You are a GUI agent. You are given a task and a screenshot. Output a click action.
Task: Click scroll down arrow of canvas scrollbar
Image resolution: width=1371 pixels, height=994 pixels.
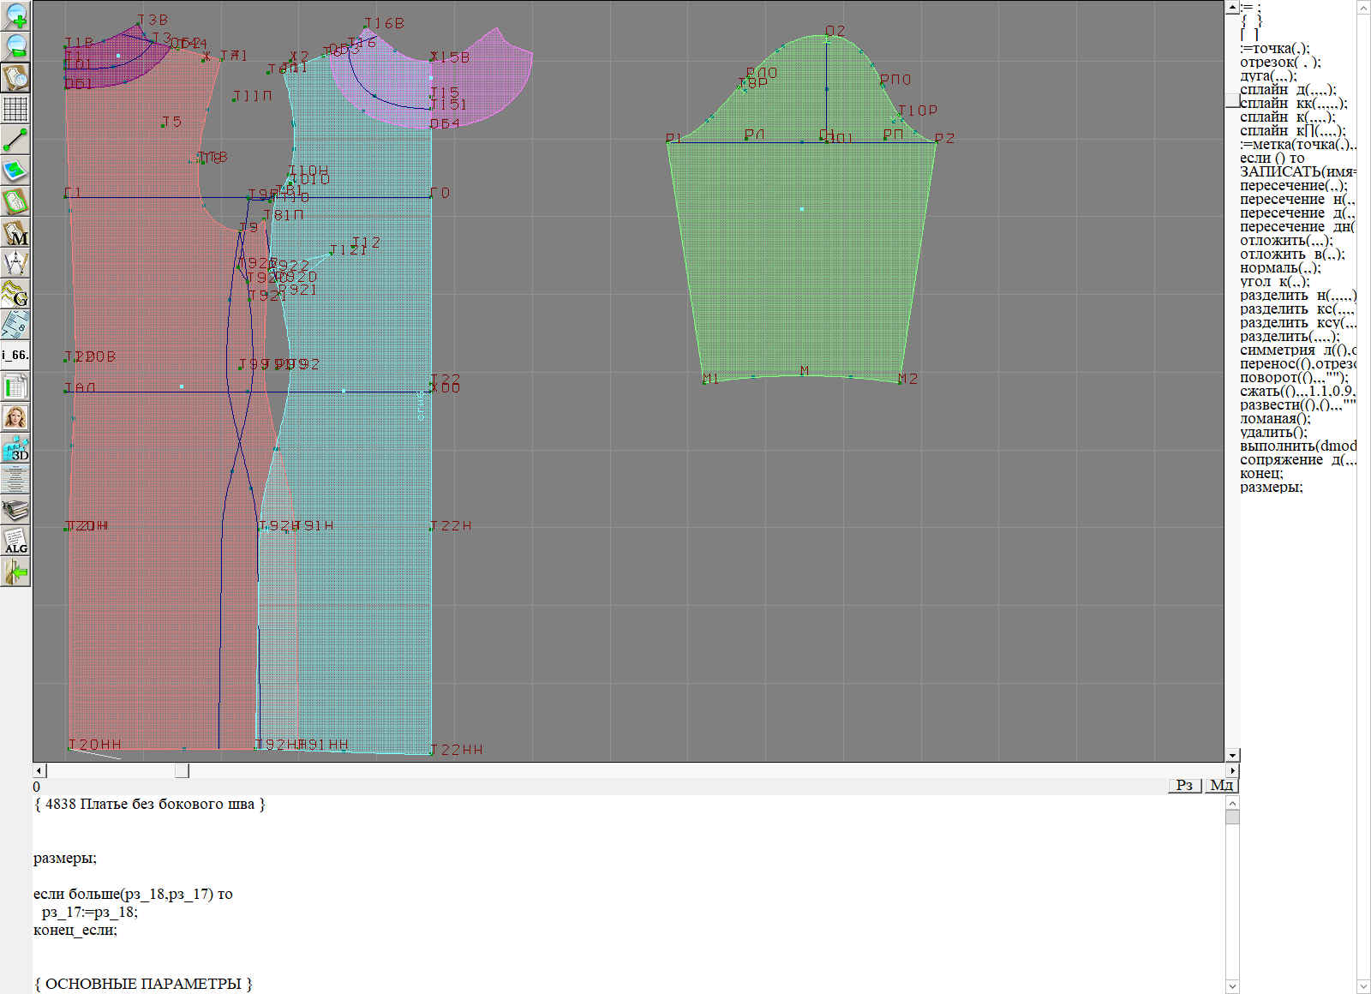pos(1232,755)
